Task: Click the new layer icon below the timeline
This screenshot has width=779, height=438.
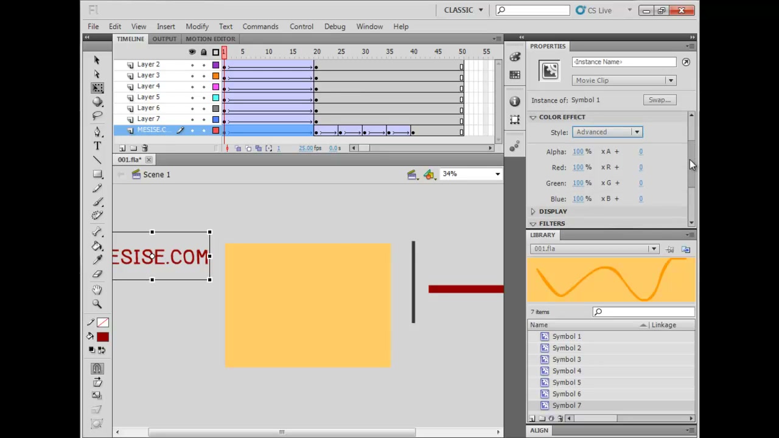Action: (x=122, y=148)
